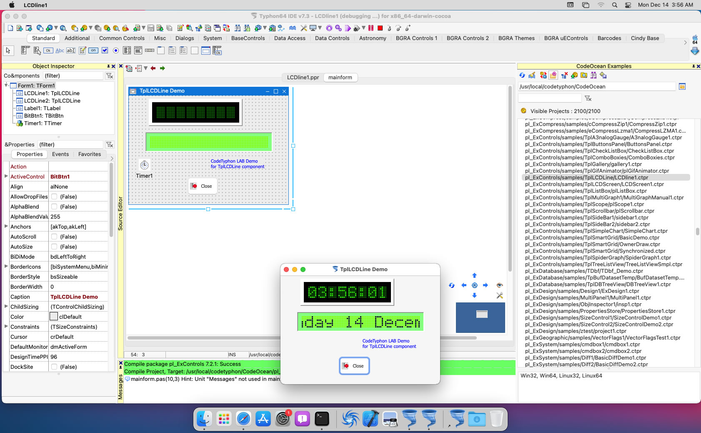Toggle the AutoSize checkbox

[x=54, y=247]
